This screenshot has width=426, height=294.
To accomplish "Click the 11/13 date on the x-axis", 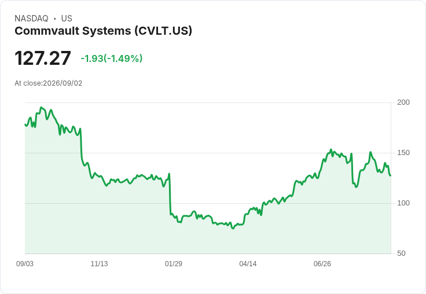I will 99,263.
